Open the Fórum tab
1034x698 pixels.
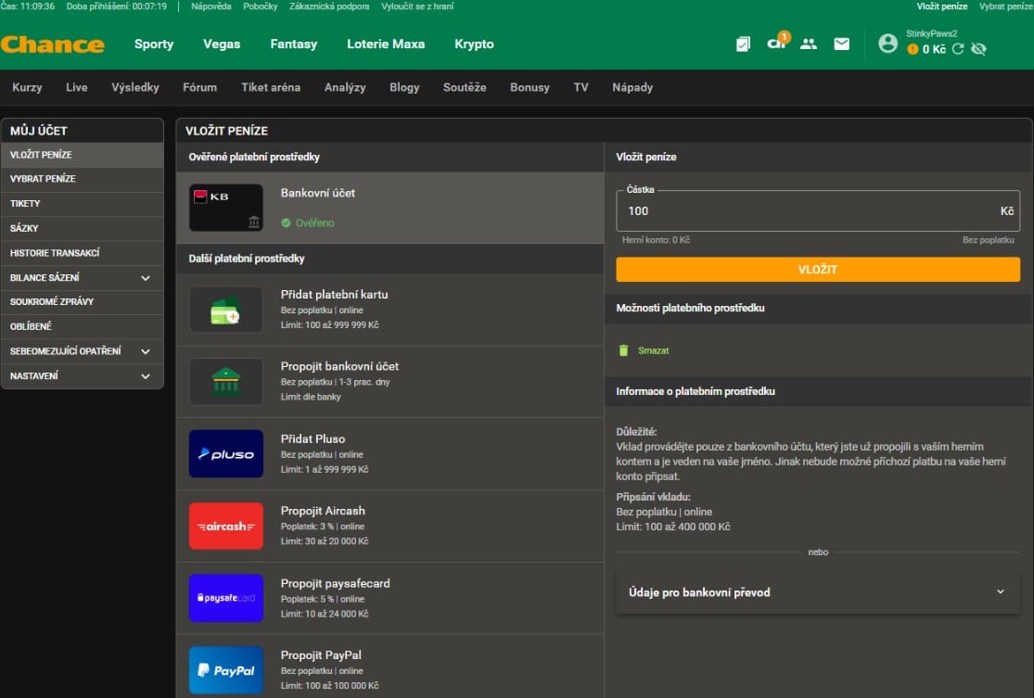pyautogui.click(x=199, y=87)
